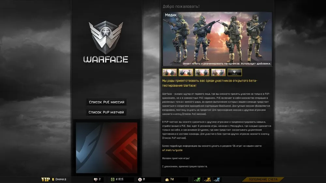The width and height of the screenshot is (326, 183).
Task: Click the 4 815 currency balance
Action: (x=120, y=179)
